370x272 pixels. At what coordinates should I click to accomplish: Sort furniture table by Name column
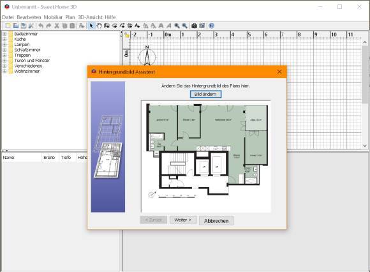(22, 158)
